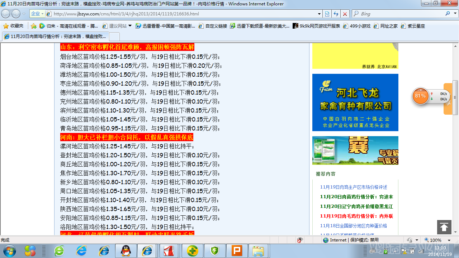This screenshot has width=459, height=258.
Task: Click the colorful four-petal taskbar icon
Action: click(x=30, y=251)
